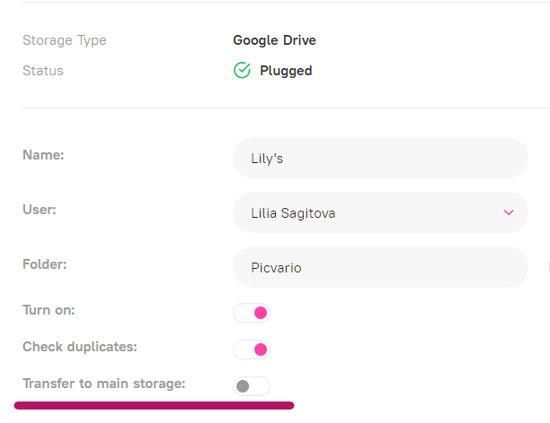Click the Folder field containing Picvario
The width and height of the screenshot is (550, 423).
coord(380,267)
